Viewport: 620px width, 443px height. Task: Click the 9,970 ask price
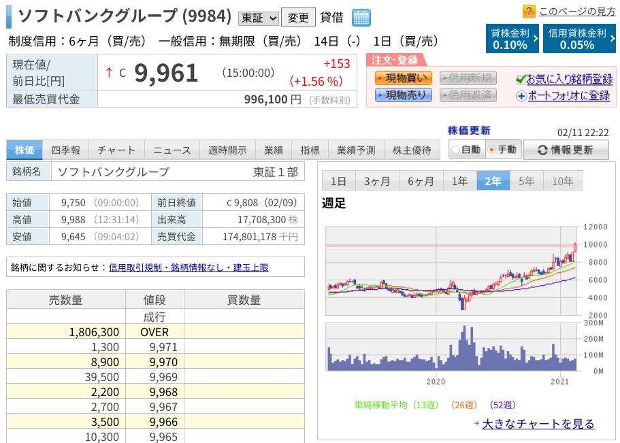[x=163, y=362]
